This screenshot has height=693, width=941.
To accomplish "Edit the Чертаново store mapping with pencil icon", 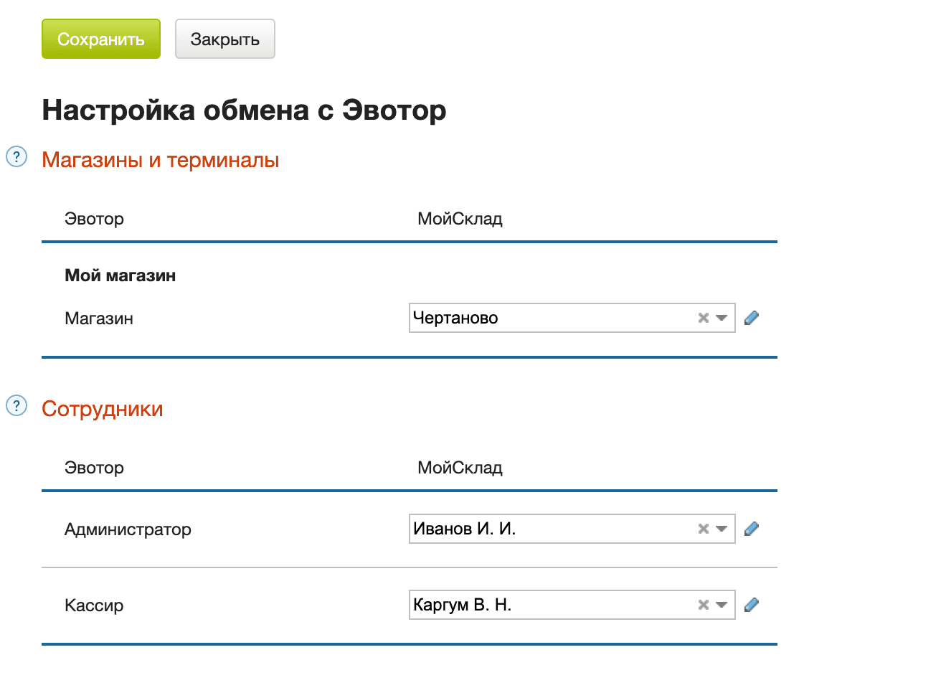I will (x=751, y=317).
